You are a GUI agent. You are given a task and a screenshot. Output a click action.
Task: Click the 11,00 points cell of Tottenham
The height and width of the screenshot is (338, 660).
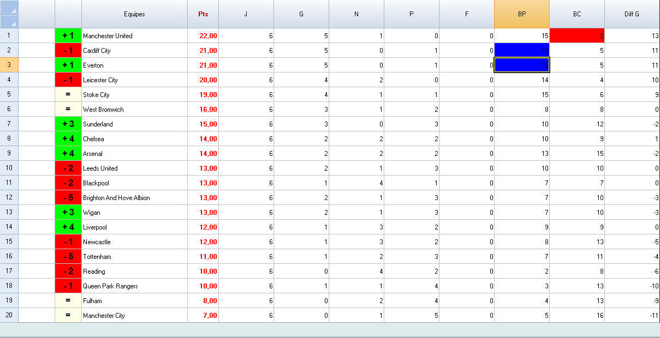203,256
